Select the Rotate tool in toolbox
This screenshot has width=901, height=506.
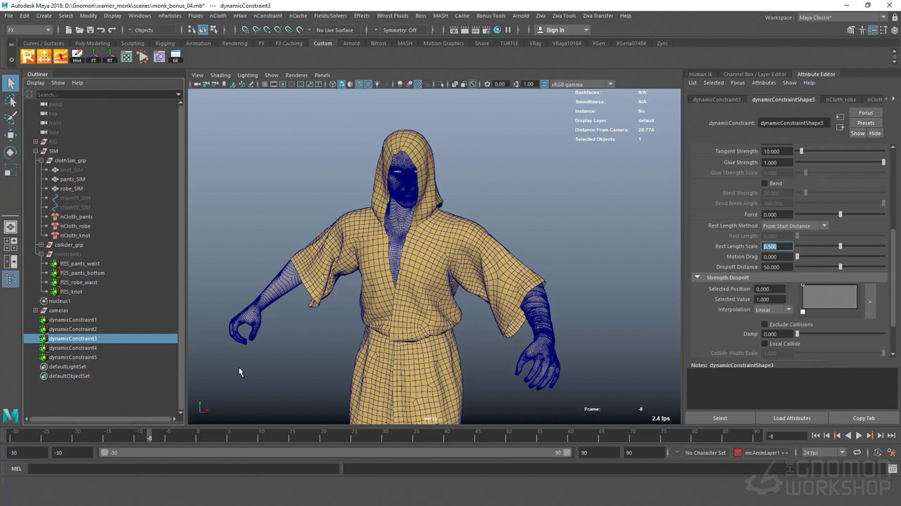(x=11, y=153)
